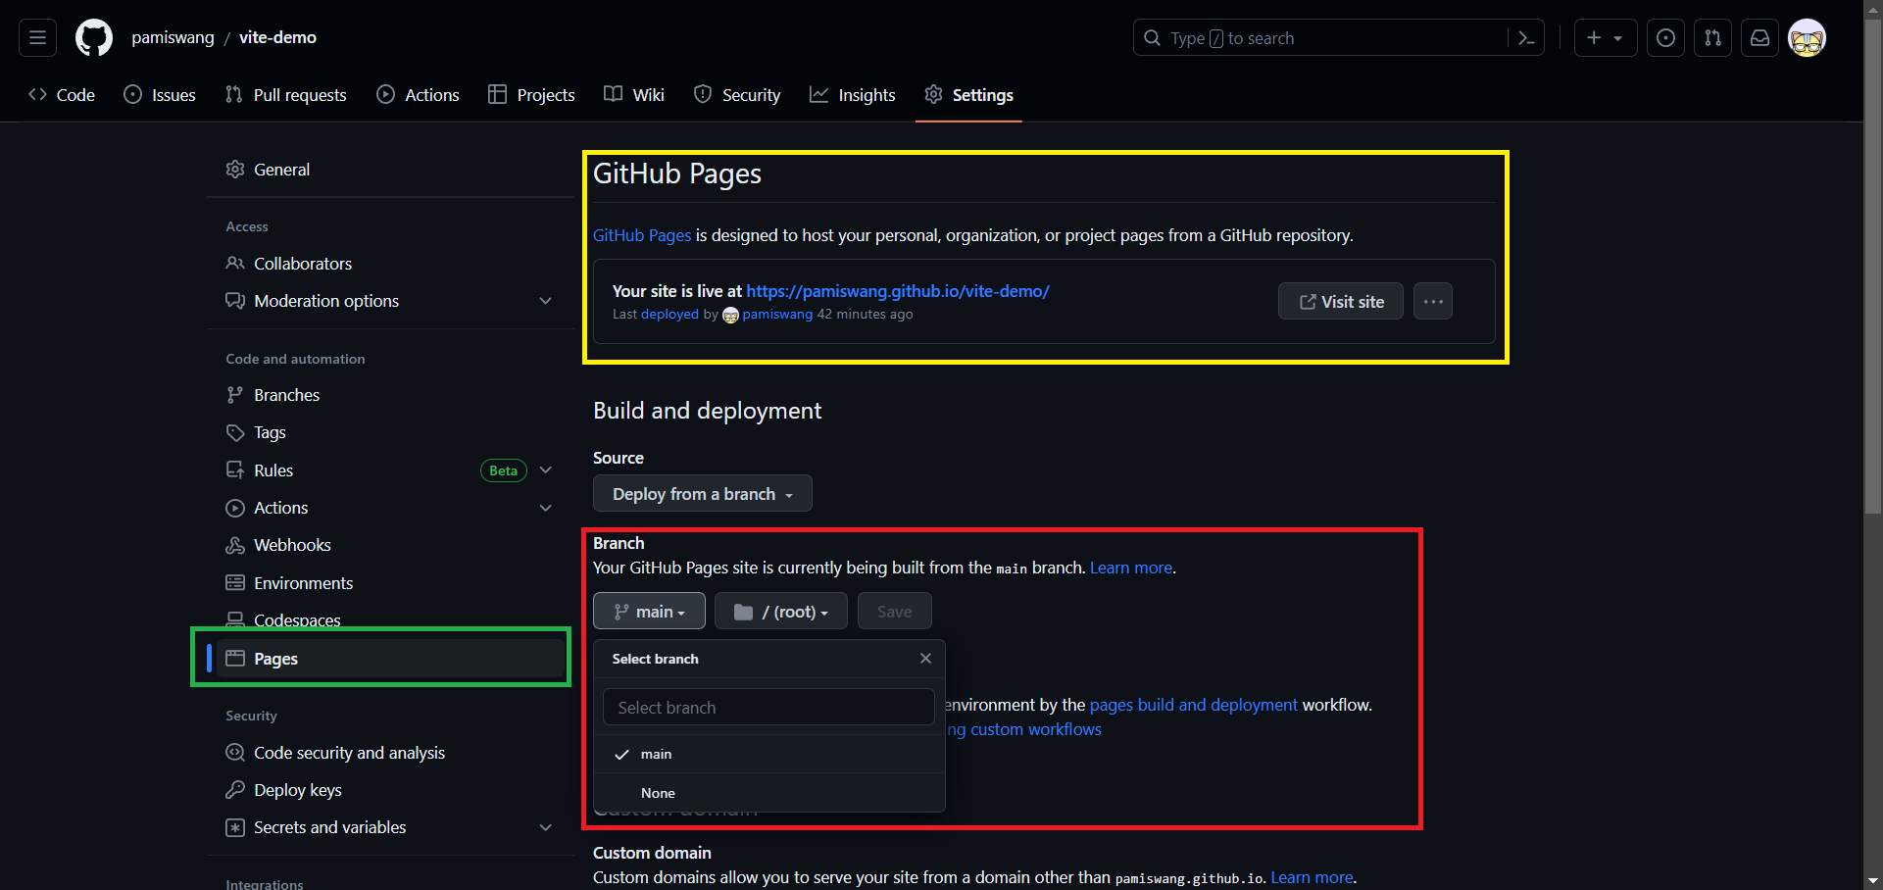Image resolution: width=1883 pixels, height=890 pixels.
Task: Switch to the Pull requests tab
Action: click(x=285, y=95)
